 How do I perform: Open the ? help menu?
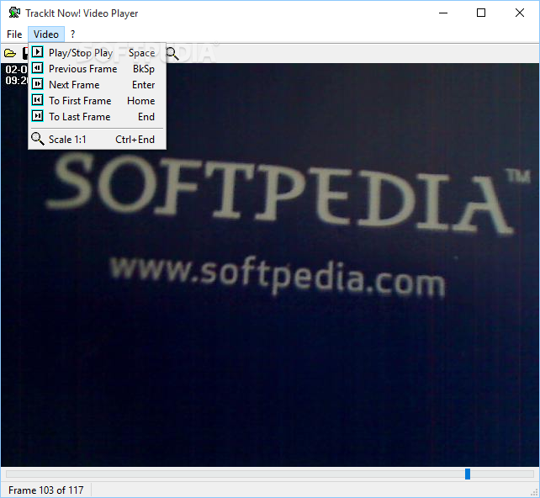coord(72,34)
